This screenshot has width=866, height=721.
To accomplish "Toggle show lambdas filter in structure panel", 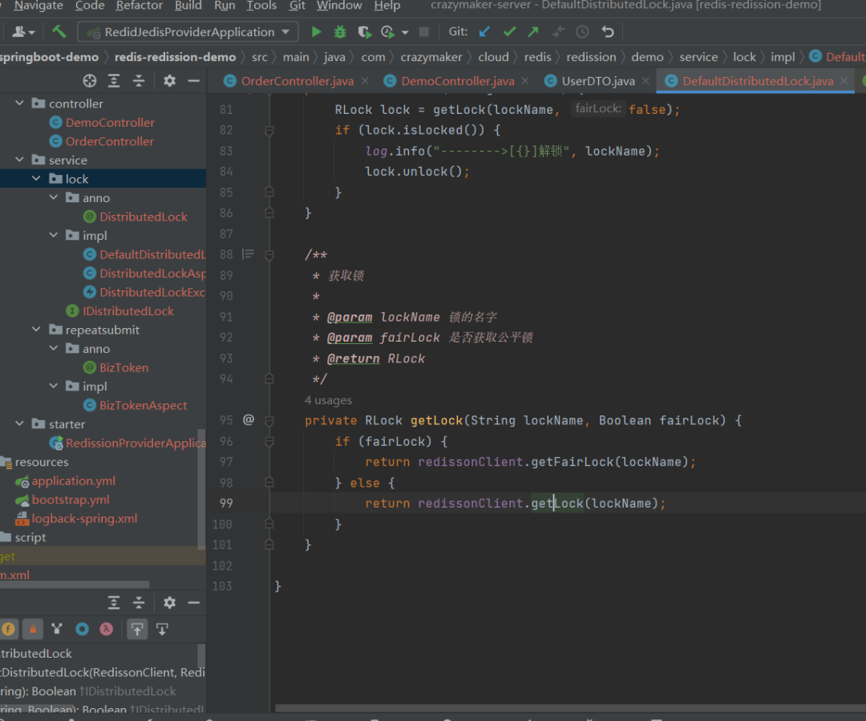I will pos(106,629).
